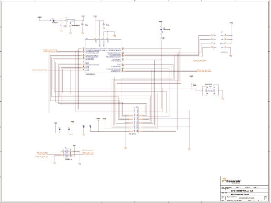This screenshot has height=203, width=271.
Task: Click the HOLD pin label on memory chip
Action: [x=222, y=43]
